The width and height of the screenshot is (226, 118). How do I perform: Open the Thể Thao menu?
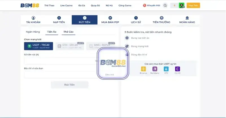[x=49, y=5]
